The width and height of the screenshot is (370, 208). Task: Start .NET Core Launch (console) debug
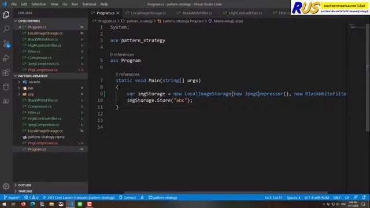pyautogui.click(x=79, y=198)
